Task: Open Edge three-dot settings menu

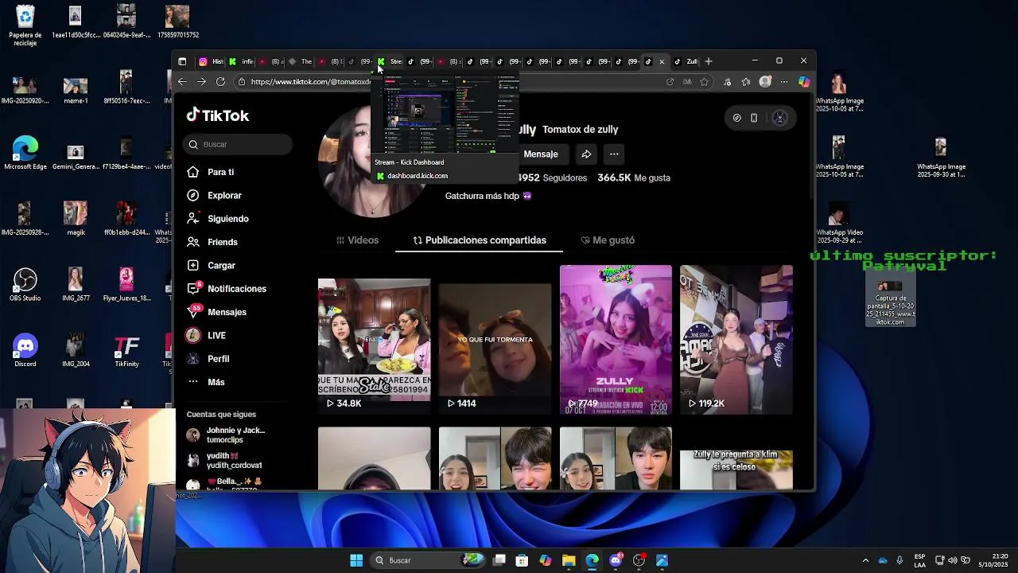Action: tap(784, 82)
